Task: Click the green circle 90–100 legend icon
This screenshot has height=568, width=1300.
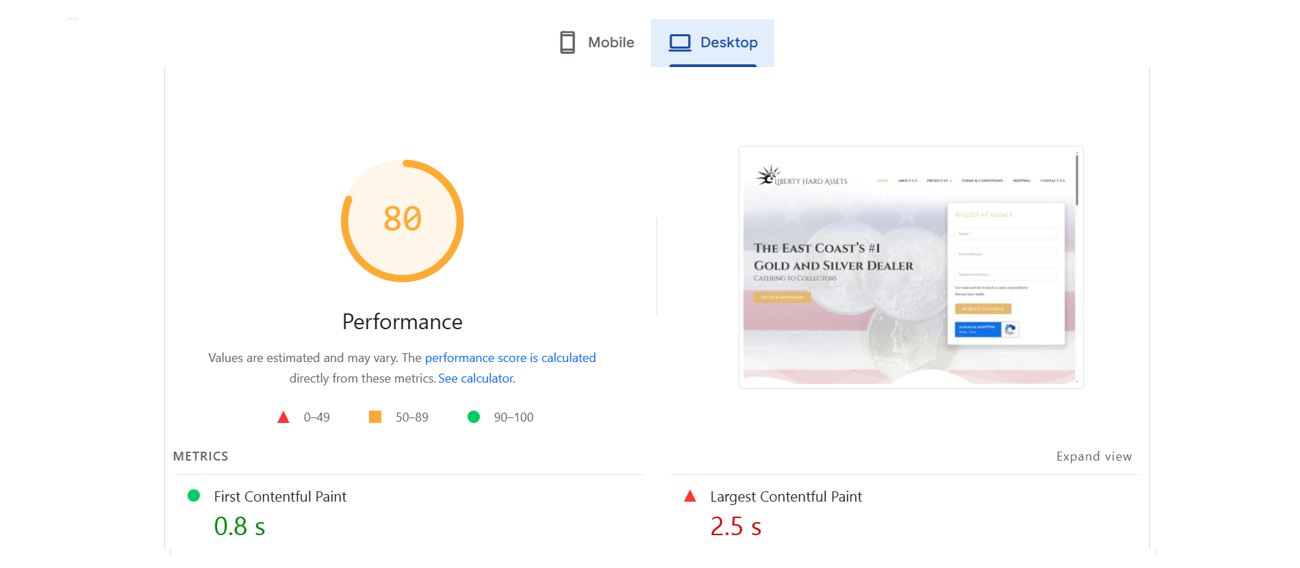Action: [474, 417]
